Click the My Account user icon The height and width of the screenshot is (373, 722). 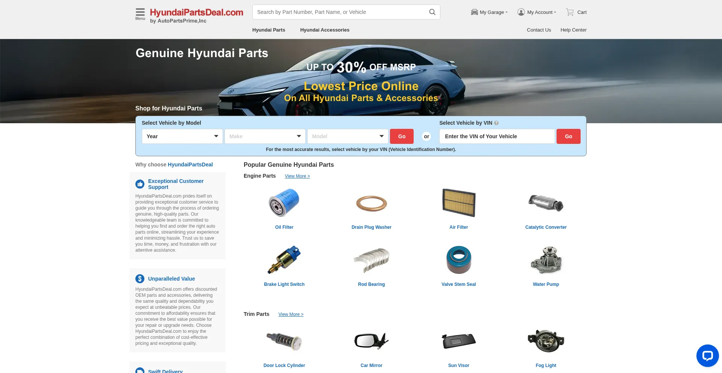(x=521, y=12)
